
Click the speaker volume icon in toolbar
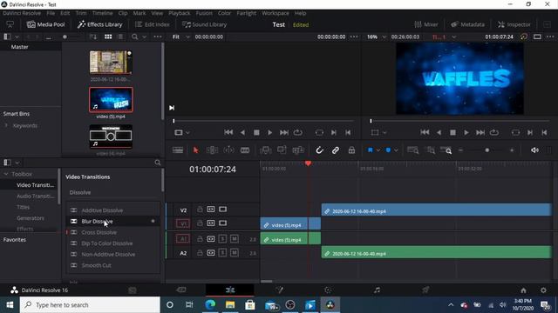(x=534, y=150)
